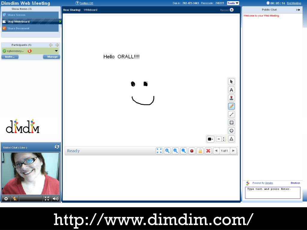The width and height of the screenshot is (307, 230).
Task: Go to previous whiteboard page
Action: [x=216, y=151]
